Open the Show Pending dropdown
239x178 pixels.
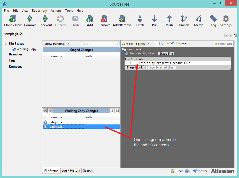(x=57, y=44)
